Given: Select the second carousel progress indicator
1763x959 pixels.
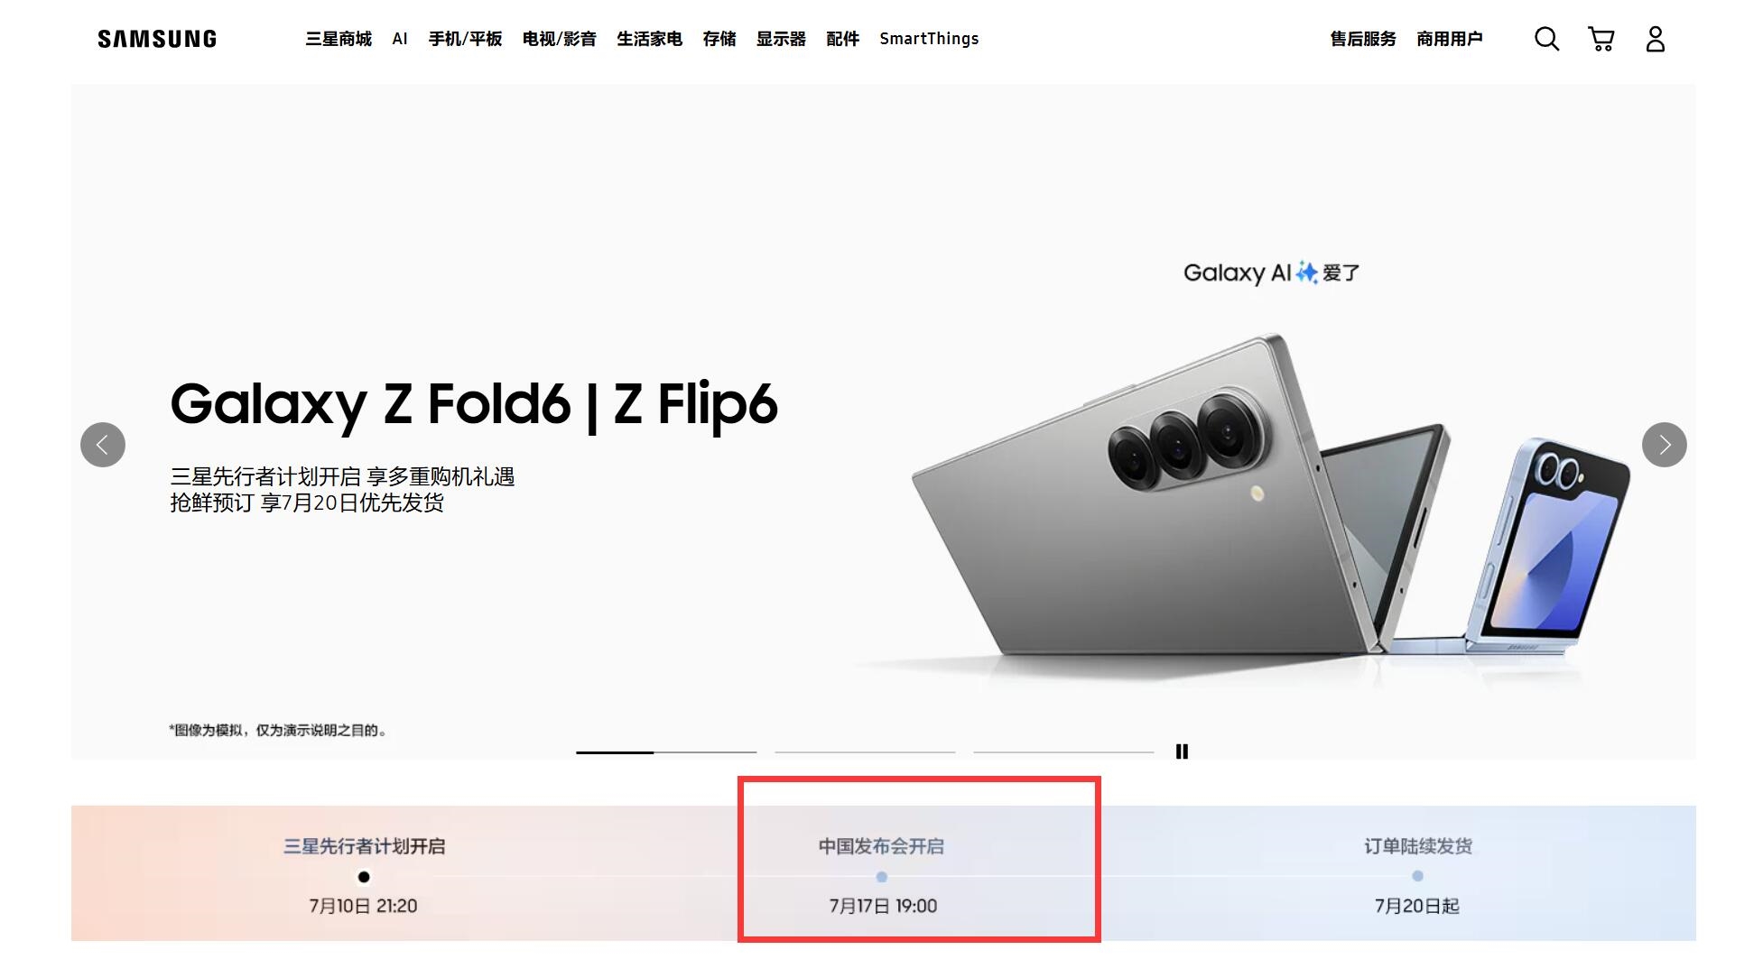Looking at the screenshot, I should (865, 752).
